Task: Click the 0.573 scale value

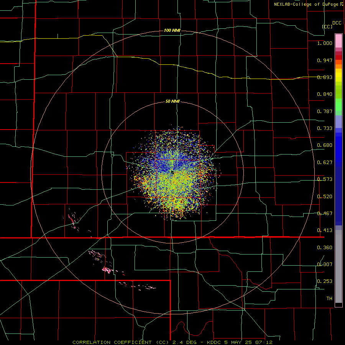Action: 325,179
